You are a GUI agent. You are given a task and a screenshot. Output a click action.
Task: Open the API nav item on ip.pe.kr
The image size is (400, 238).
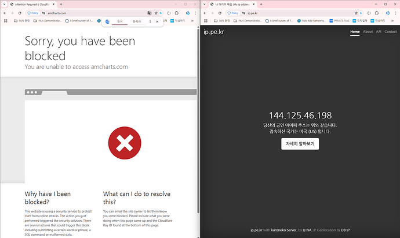(379, 32)
